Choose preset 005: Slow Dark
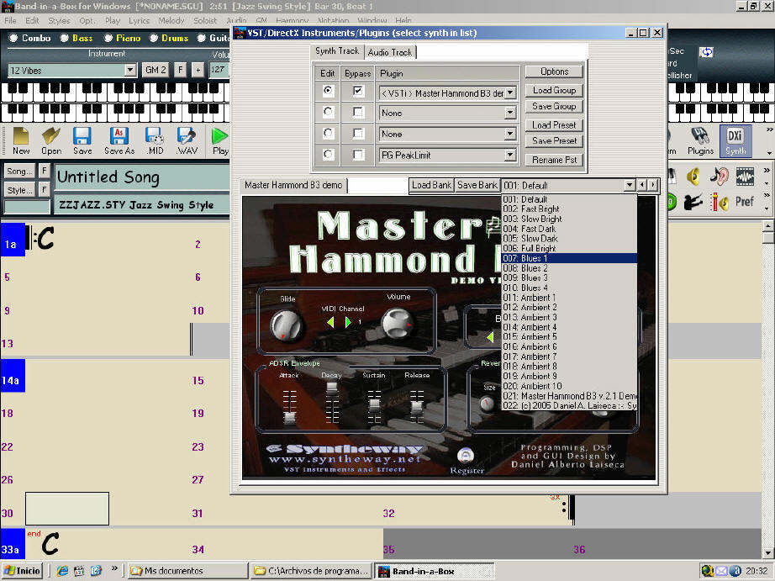Image resolution: width=775 pixels, height=581 pixels. [569, 238]
